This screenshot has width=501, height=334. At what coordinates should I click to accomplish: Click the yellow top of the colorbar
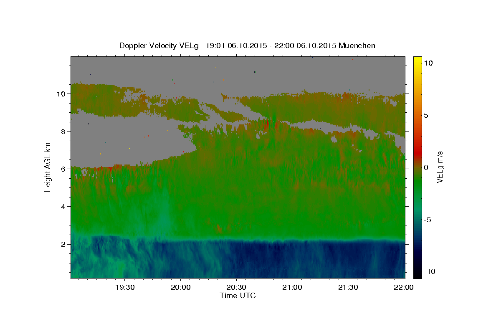point(417,59)
